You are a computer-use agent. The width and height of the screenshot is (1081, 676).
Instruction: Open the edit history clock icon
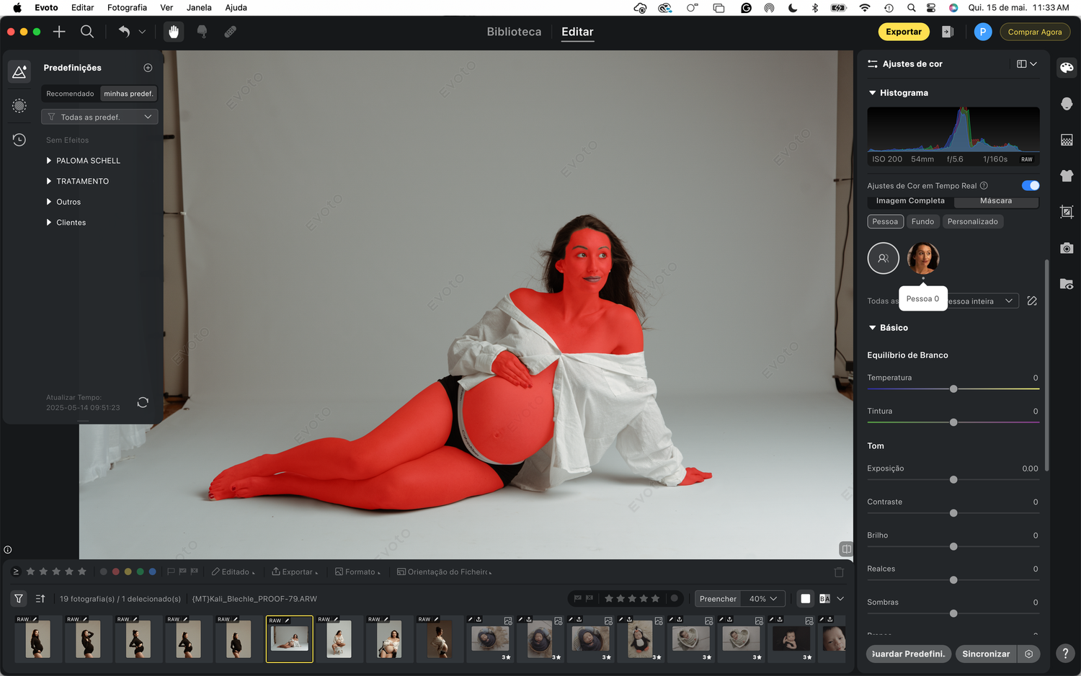click(19, 140)
